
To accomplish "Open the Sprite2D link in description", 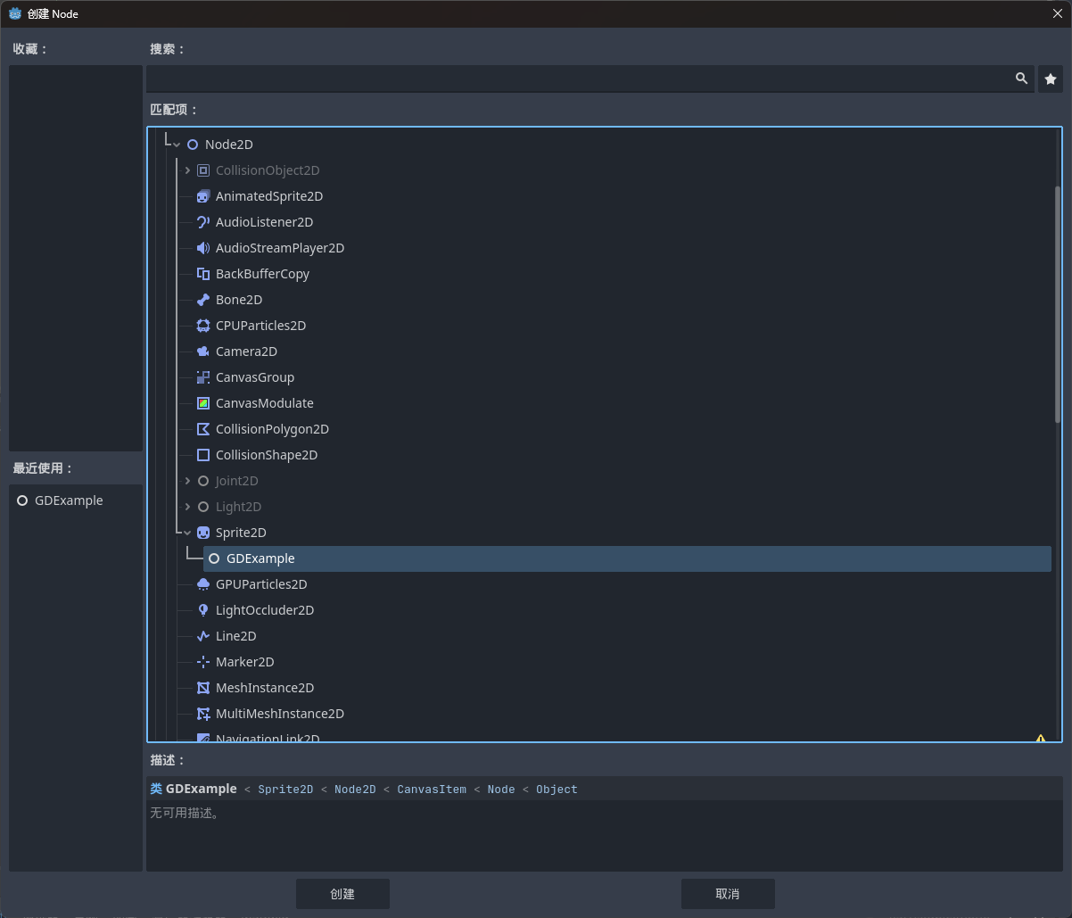I will [x=285, y=790].
